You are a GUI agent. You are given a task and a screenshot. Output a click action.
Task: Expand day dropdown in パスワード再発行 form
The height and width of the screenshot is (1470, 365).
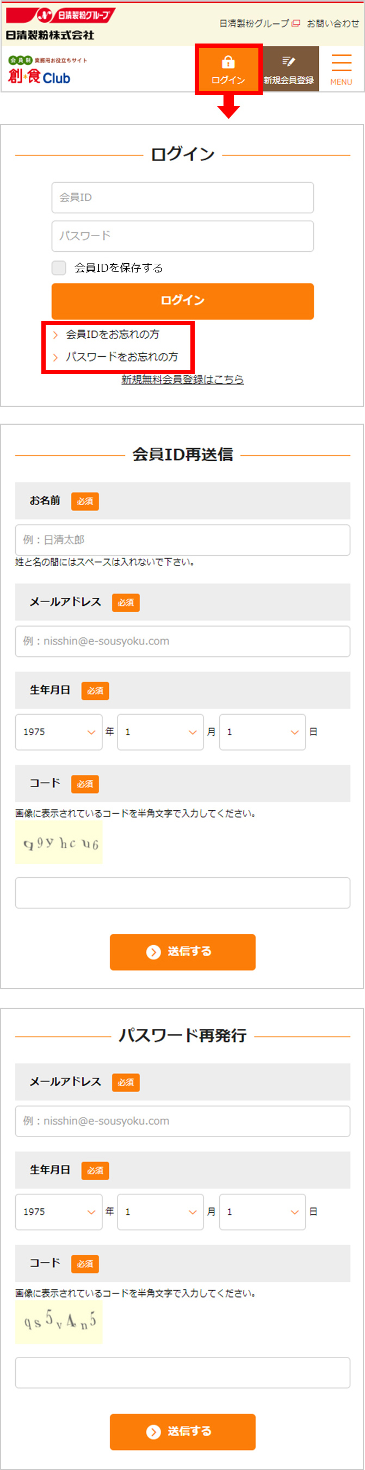coord(263,1212)
